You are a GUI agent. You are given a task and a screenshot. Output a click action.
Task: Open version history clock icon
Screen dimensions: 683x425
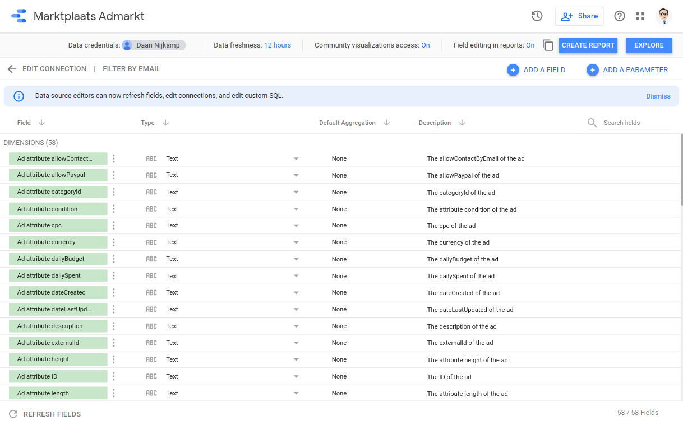tap(537, 16)
